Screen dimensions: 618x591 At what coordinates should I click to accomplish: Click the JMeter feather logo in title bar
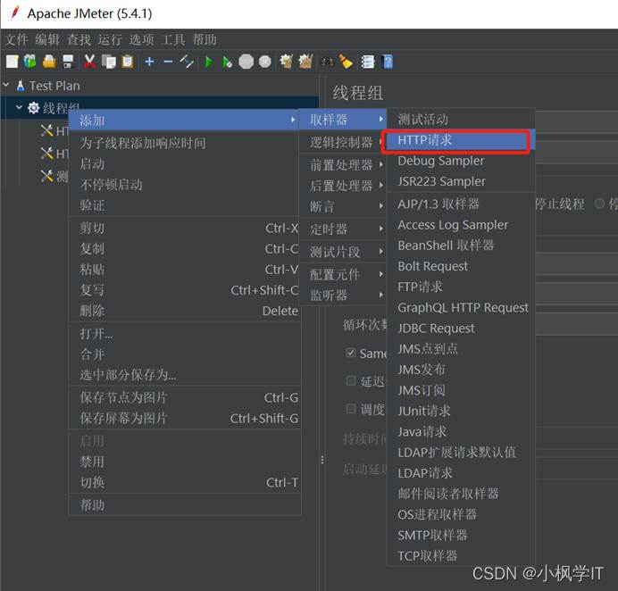[x=14, y=12]
